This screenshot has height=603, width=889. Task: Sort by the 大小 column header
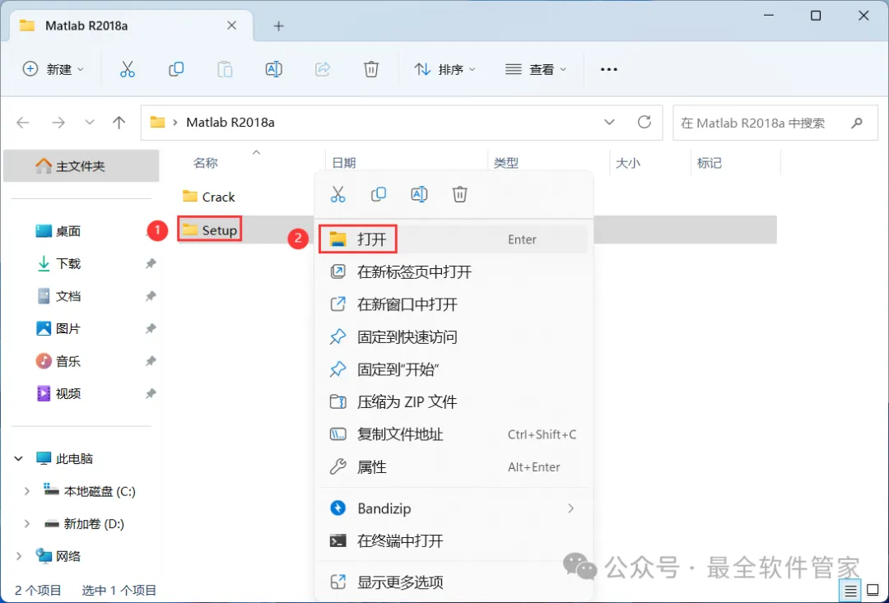pyautogui.click(x=627, y=163)
